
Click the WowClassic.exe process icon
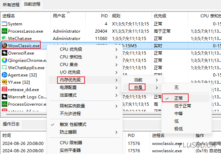pos(5,46)
